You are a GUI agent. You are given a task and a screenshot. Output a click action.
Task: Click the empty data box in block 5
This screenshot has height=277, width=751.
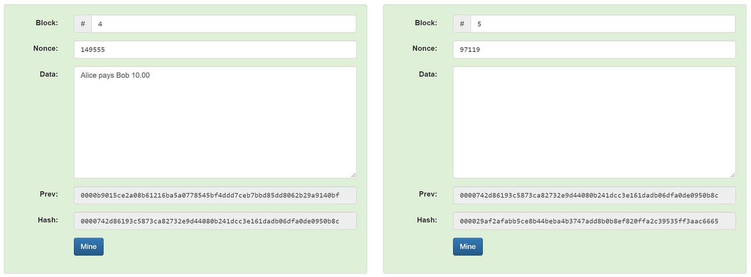(x=593, y=122)
